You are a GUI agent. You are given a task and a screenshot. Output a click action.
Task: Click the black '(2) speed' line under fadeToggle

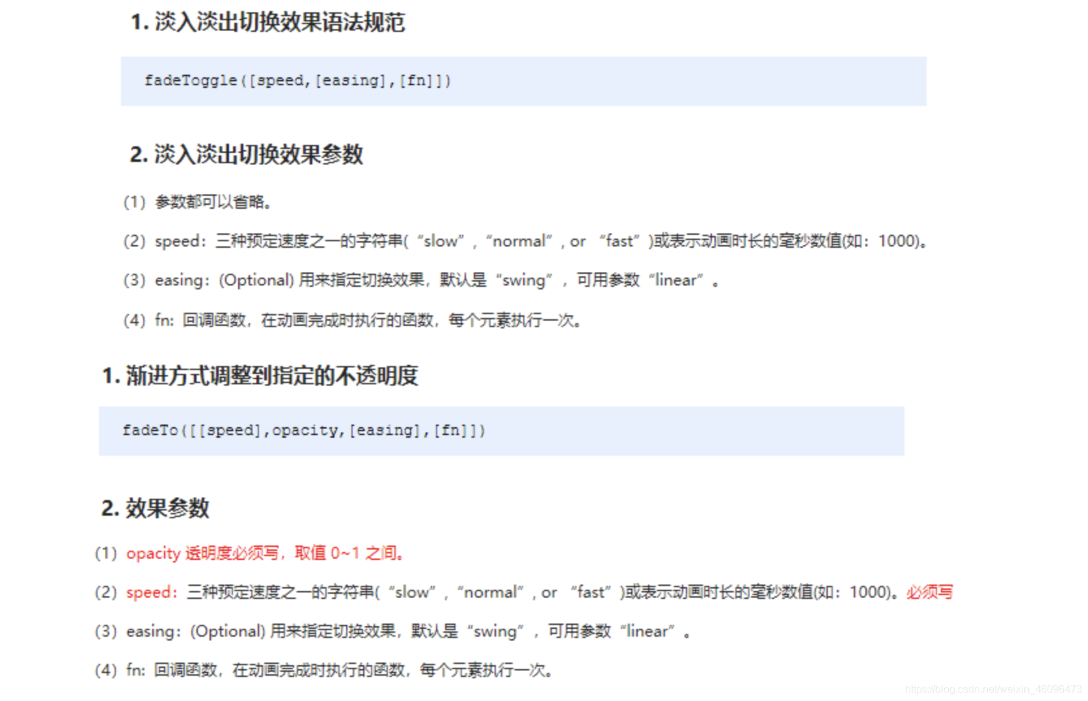click(x=524, y=241)
